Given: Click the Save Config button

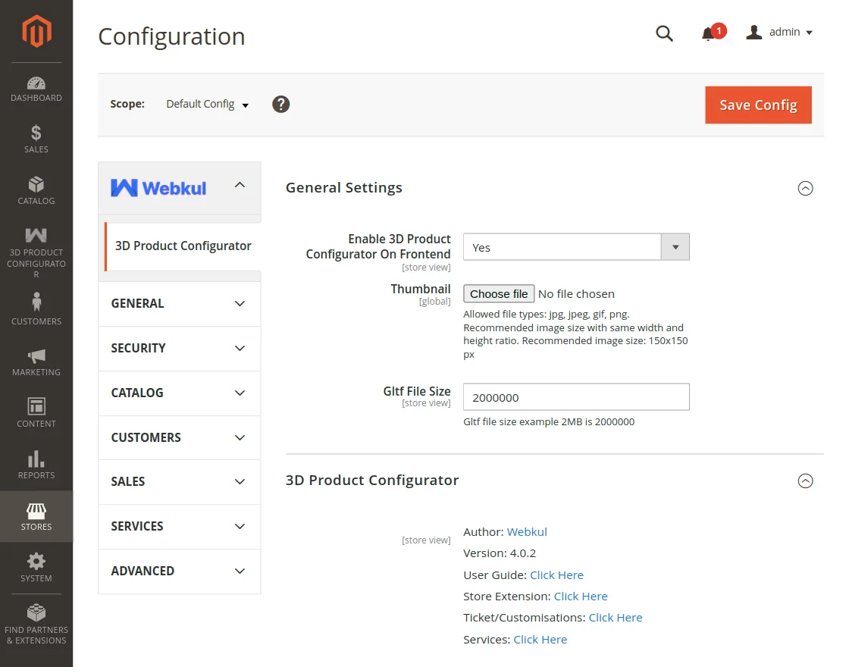Looking at the screenshot, I should [758, 105].
